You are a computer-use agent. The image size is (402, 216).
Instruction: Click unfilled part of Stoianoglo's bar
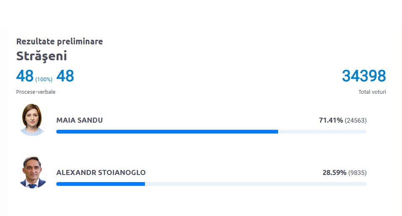256,184
